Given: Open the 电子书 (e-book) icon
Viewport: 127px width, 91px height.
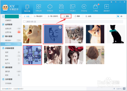Looking at the screenshot, I should tap(61, 7).
